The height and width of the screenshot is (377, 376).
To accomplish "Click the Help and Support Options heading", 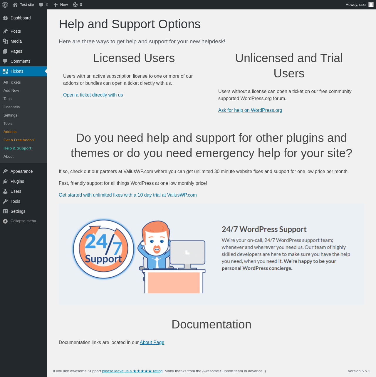I will (x=130, y=24).
